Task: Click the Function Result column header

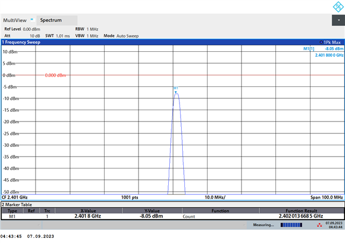Action: (301, 211)
